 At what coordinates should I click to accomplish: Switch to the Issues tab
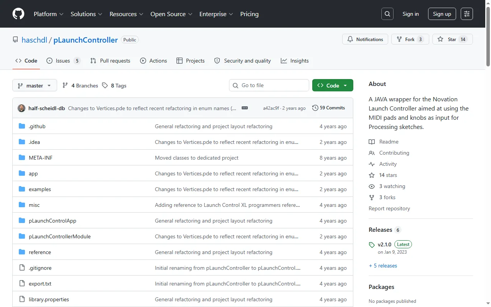pos(63,61)
